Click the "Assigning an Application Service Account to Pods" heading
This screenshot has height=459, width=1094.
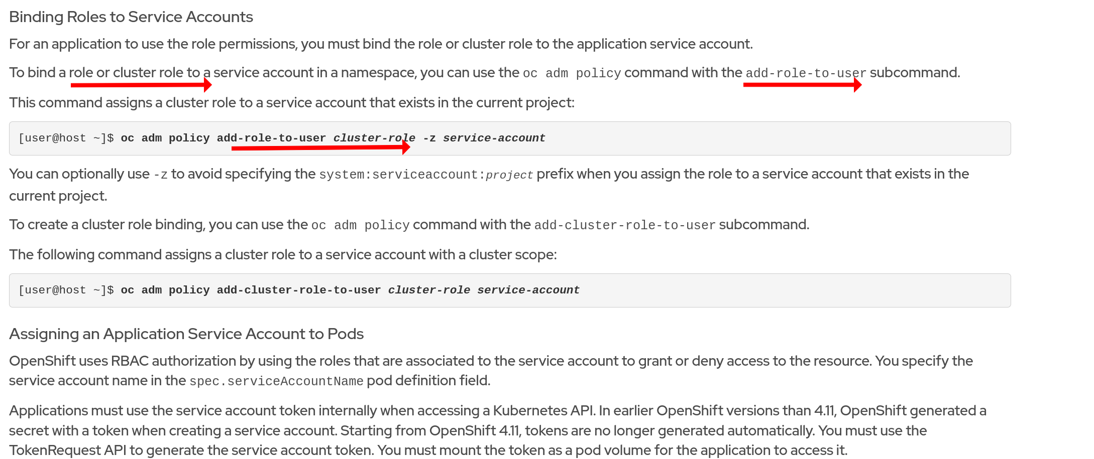click(x=186, y=334)
